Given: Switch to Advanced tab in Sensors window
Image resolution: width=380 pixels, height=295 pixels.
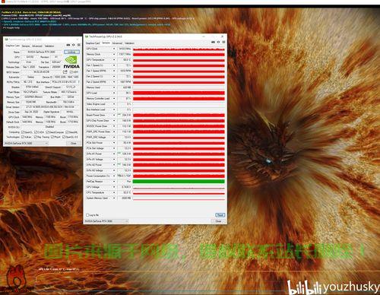Looking at the screenshot, I should 117,43.
